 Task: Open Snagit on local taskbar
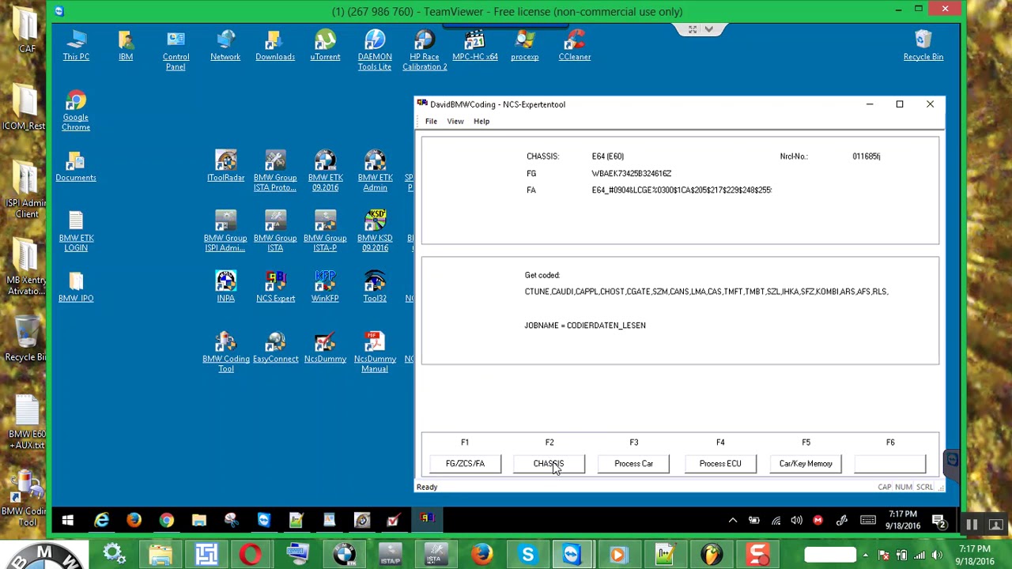click(757, 555)
